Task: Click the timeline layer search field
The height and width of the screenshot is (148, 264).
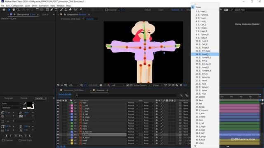Action: click(125, 95)
